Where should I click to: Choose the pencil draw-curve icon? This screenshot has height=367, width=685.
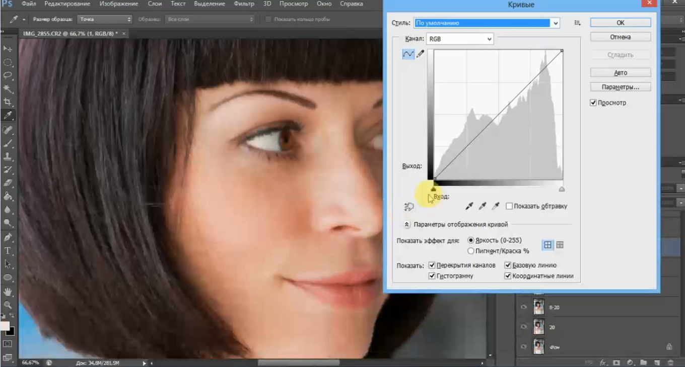coord(420,54)
